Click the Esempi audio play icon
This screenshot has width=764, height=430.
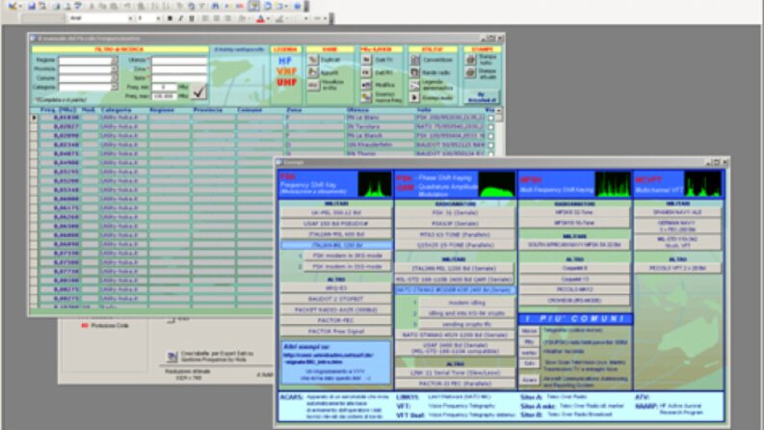[x=414, y=97]
